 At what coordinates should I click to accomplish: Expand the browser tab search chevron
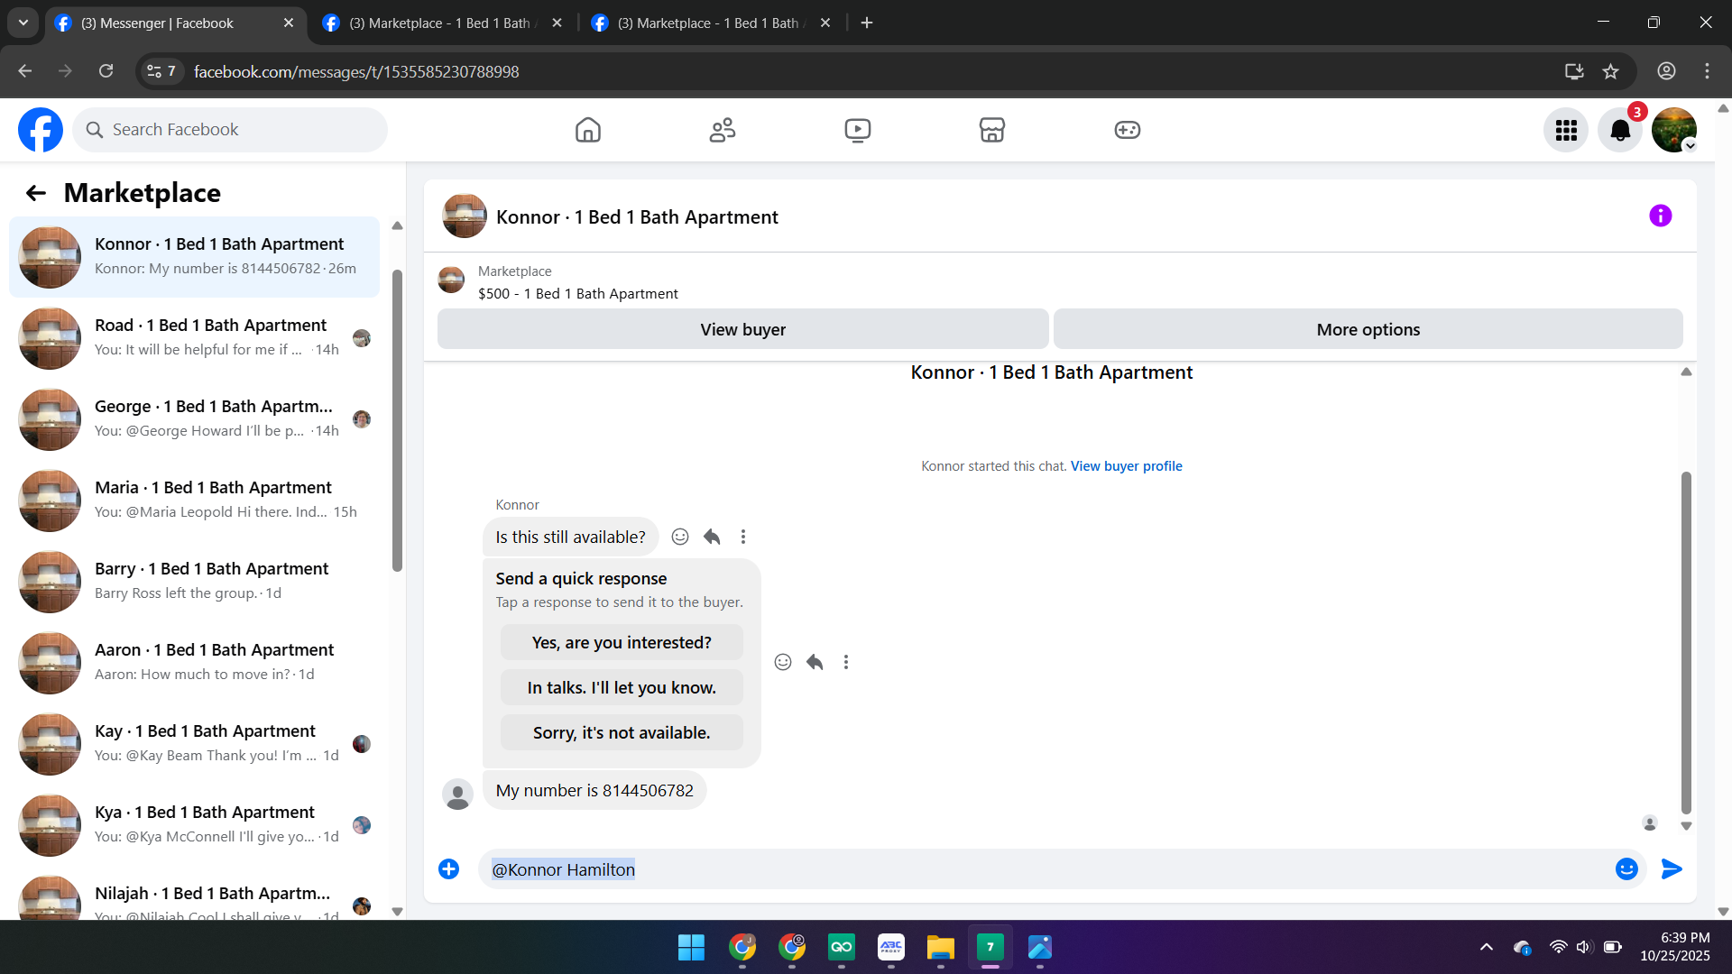(x=23, y=23)
